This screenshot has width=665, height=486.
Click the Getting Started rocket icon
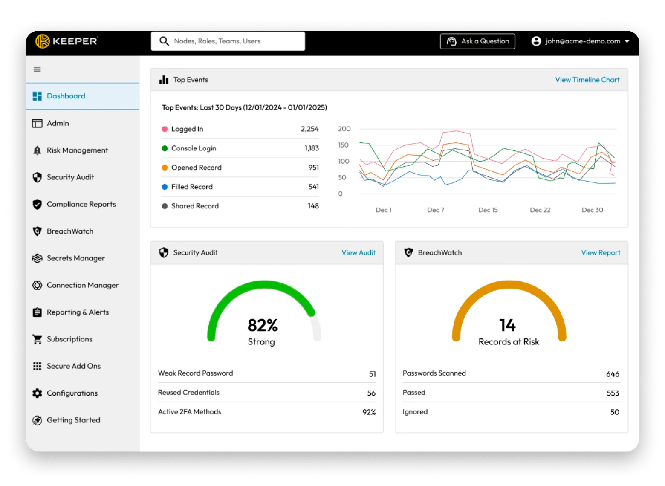click(x=38, y=420)
